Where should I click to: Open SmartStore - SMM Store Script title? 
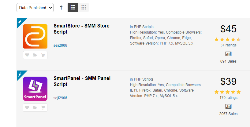tap(81, 29)
